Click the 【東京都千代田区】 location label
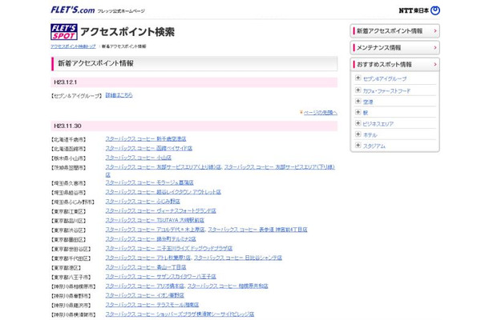 click(71, 258)
